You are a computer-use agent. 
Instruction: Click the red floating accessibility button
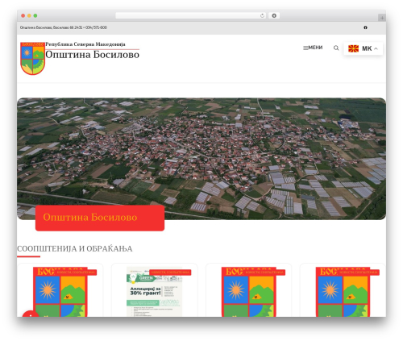(31, 314)
